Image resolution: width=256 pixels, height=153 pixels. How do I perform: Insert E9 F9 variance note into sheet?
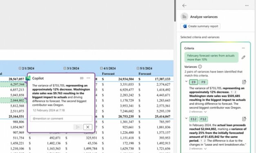[244, 82]
